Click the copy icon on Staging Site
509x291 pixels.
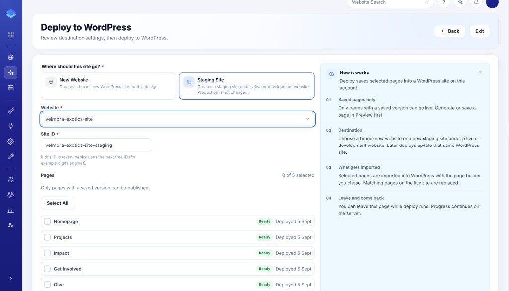tap(189, 82)
